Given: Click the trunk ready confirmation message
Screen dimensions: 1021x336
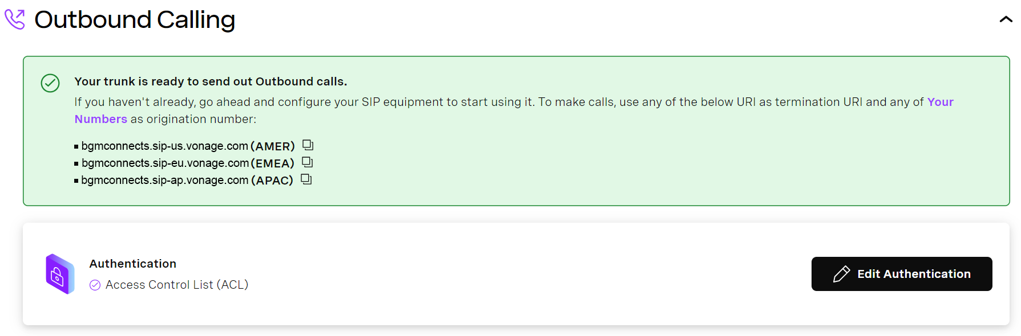Looking at the screenshot, I should (211, 81).
